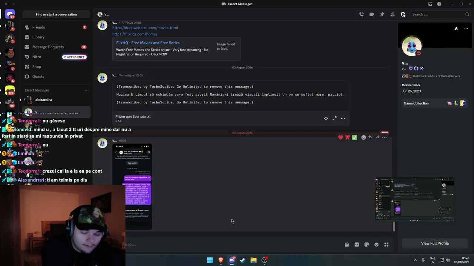Open the phone screenshot image attachment
474x266 pixels.
coord(132,187)
